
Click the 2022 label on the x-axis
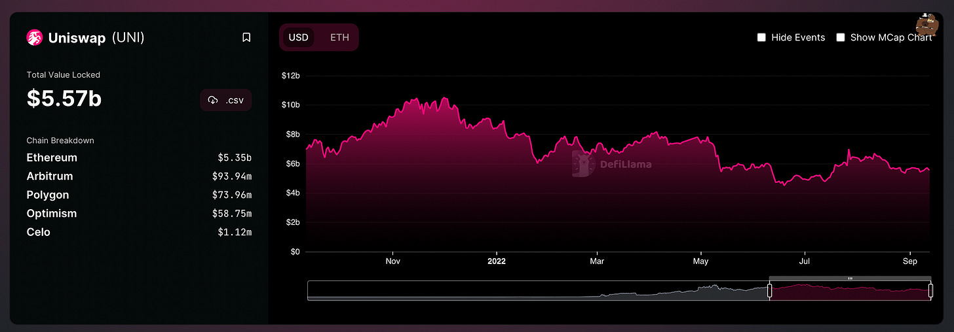click(497, 261)
